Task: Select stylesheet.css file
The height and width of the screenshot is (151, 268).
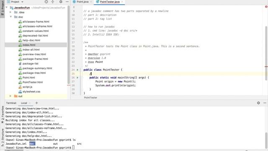Action: tap(31, 91)
